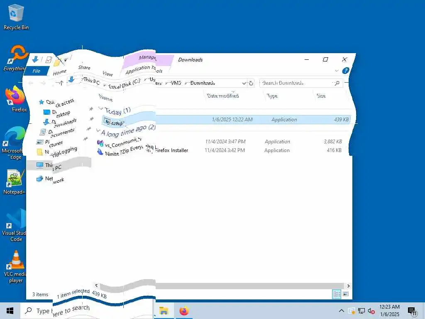Open the Microsoft Edge desktop shortcut
Screen dimensions: 425x319
click(x=13, y=143)
